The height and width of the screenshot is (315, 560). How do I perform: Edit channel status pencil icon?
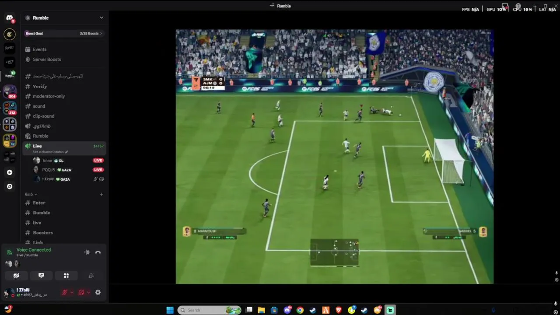(67, 152)
